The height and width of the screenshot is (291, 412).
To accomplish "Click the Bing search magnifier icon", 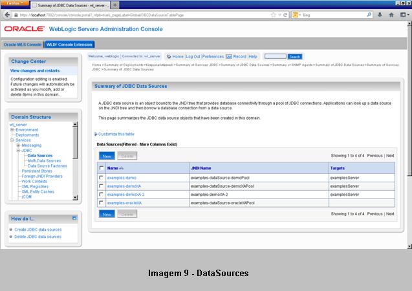I will 369,15.
